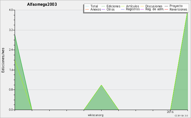Click the Ediciones/mes y-axis title
Viewport: 191px width, 118px height.
tap(3, 60)
